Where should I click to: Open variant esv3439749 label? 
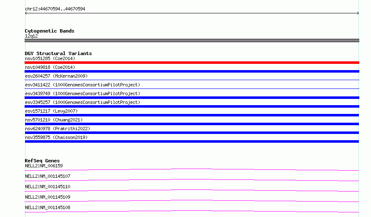pyautogui.click(x=83, y=93)
